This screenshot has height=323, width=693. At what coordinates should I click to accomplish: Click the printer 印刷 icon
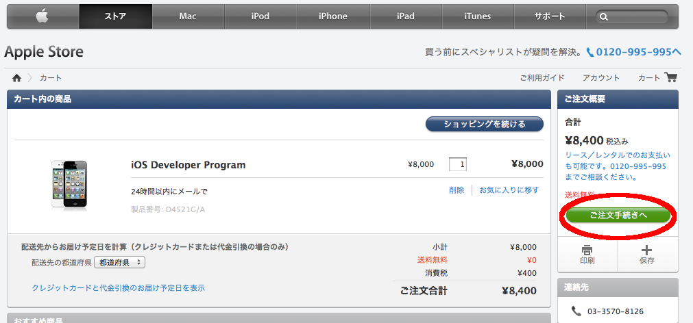coord(587,250)
